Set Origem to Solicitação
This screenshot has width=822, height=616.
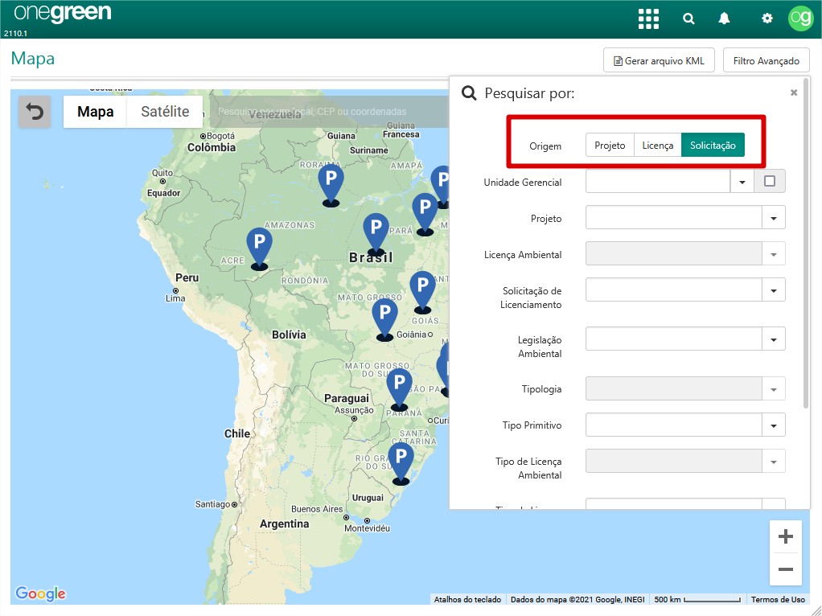pyautogui.click(x=713, y=146)
